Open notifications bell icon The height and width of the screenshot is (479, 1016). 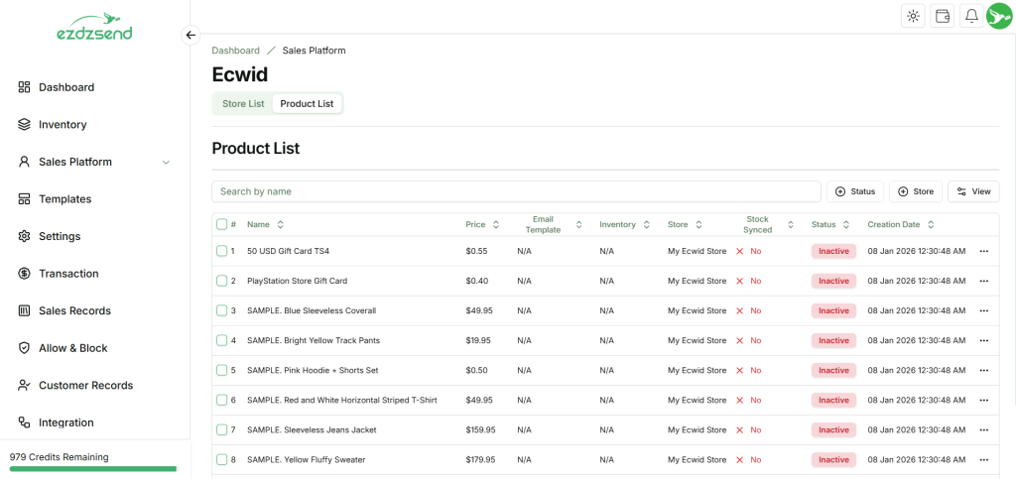pyautogui.click(x=971, y=16)
